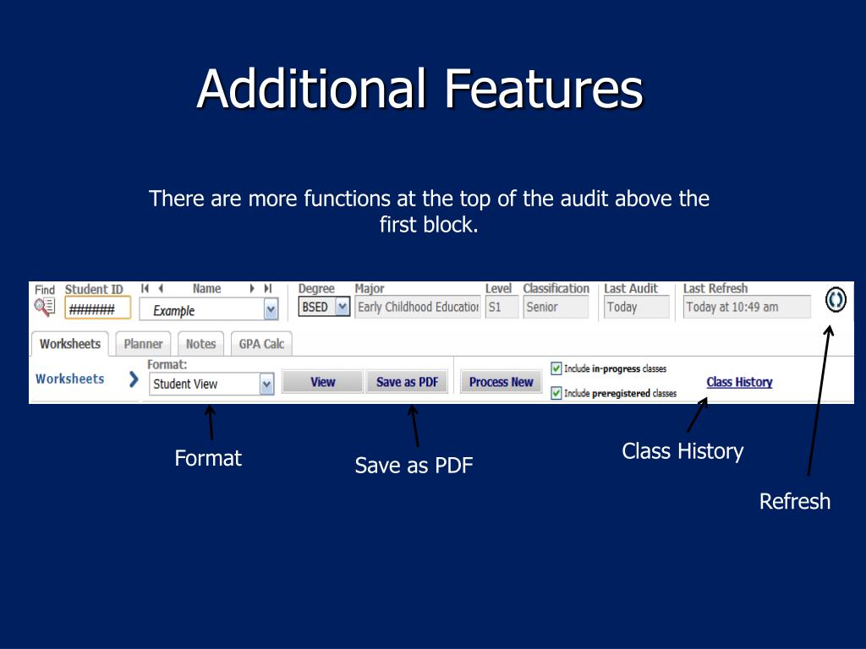Click the Last Audit field showing Today

(636, 307)
